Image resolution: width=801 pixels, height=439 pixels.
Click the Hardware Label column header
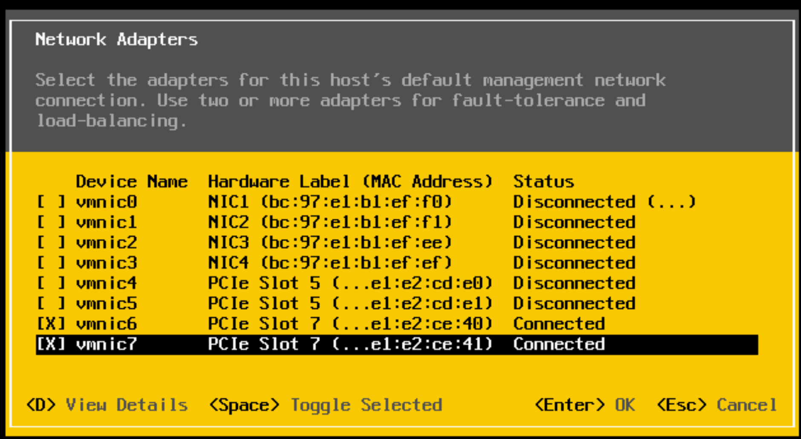tap(349, 182)
